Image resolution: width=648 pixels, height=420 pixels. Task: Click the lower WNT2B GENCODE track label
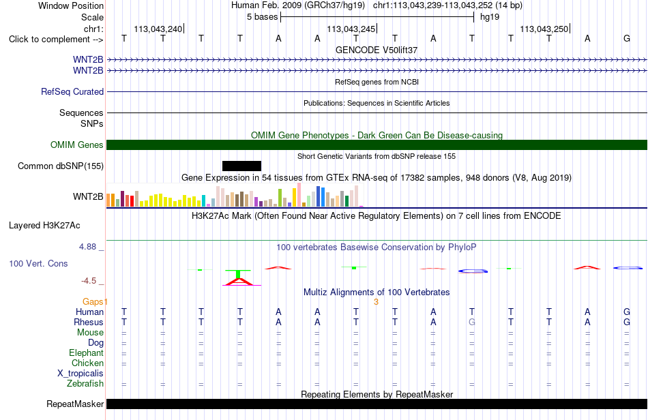point(88,71)
